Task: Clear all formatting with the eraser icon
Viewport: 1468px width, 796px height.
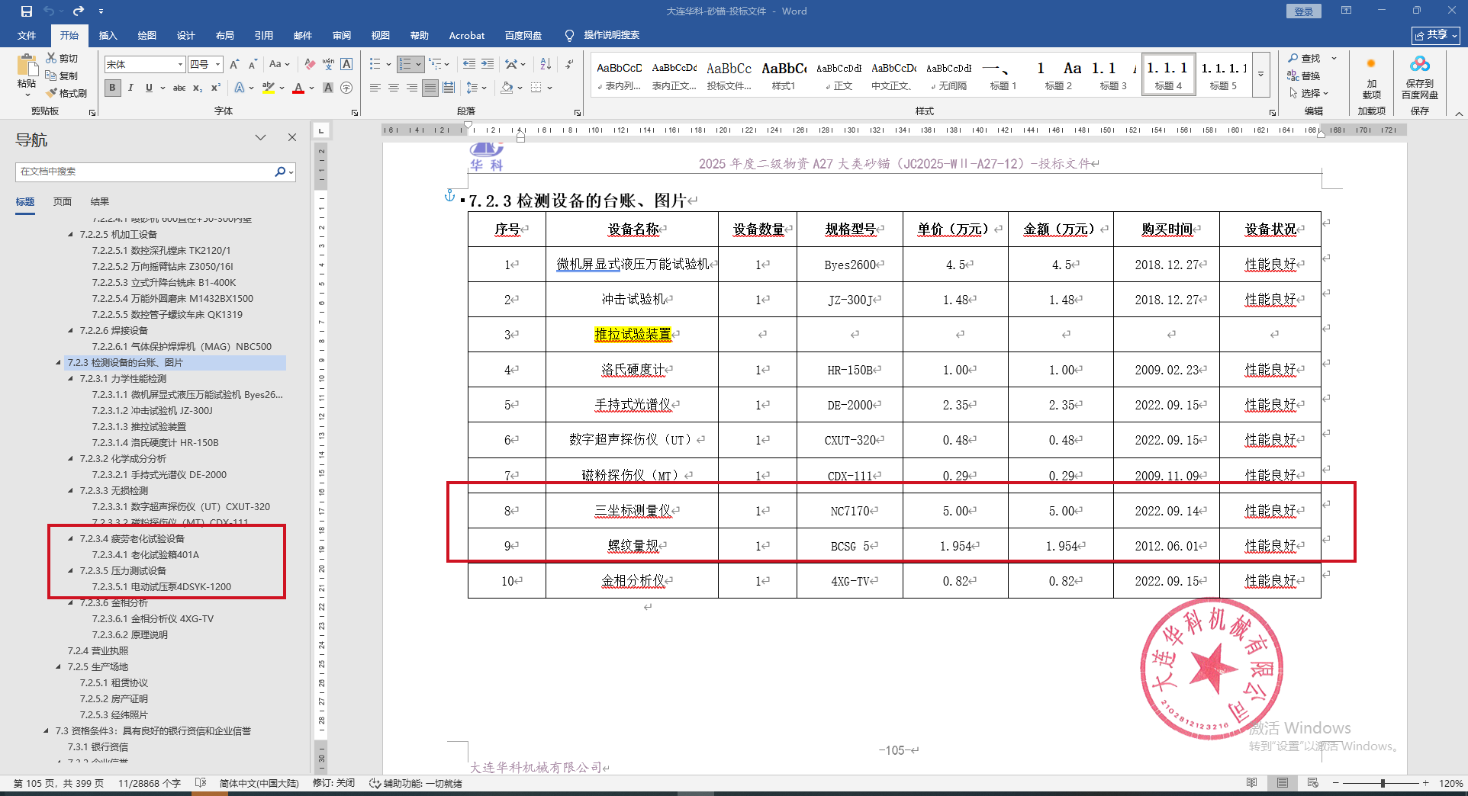Action: [310, 65]
